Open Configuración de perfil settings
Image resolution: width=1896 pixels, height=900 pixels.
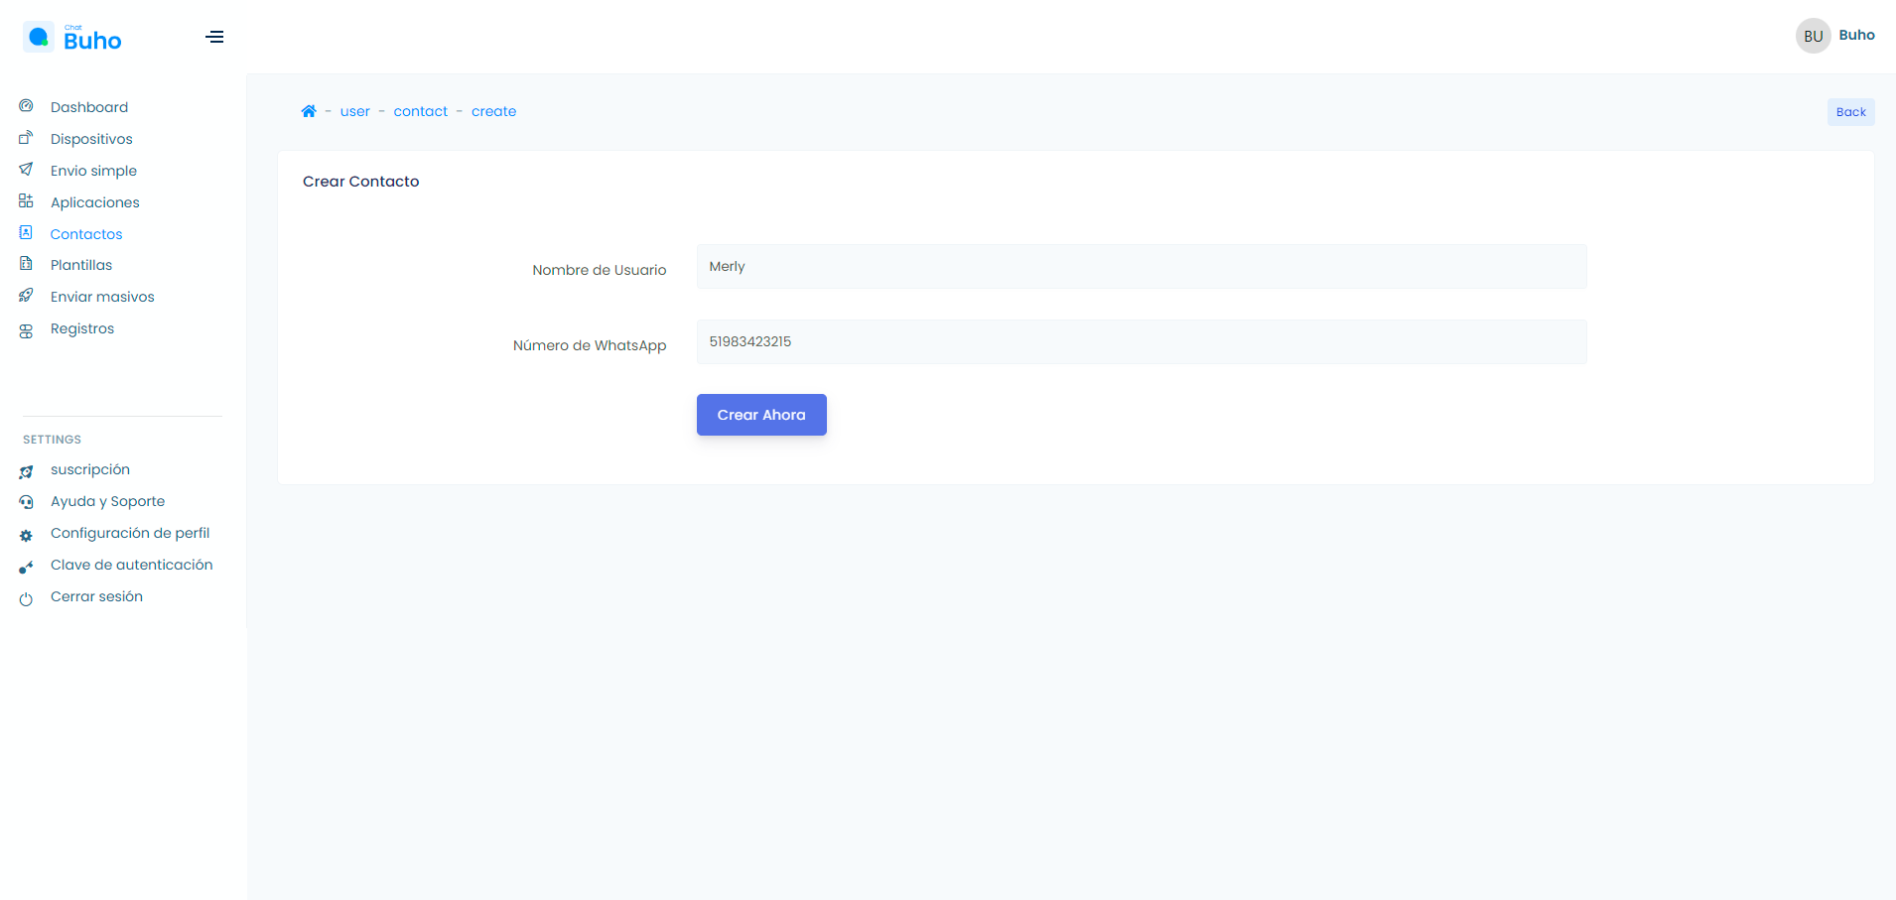coord(130,533)
